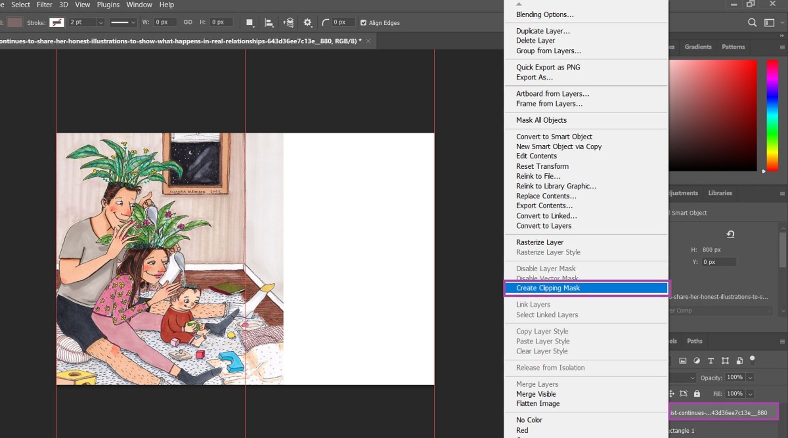Uncheck the Align Edges checkbox
The image size is (788, 438).
[x=363, y=23]
